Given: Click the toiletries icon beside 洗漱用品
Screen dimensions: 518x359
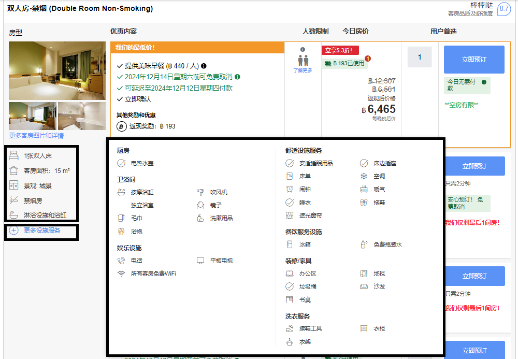Looking at the screenshot, I should (200, 218).
